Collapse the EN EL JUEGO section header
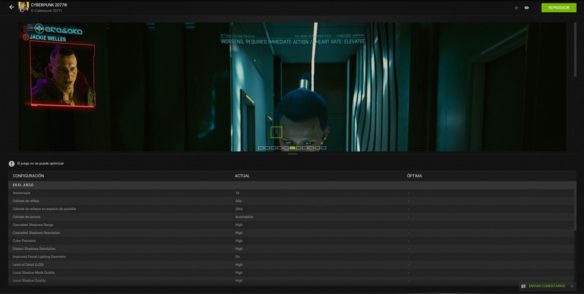The height and width of the screenshot is (294, 584). coord(23,185)
